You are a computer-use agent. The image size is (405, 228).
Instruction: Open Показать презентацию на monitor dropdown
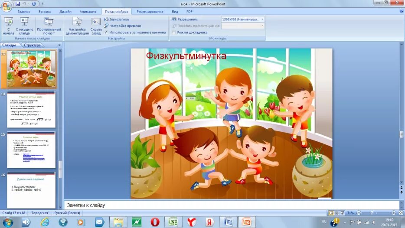(262, 26)
